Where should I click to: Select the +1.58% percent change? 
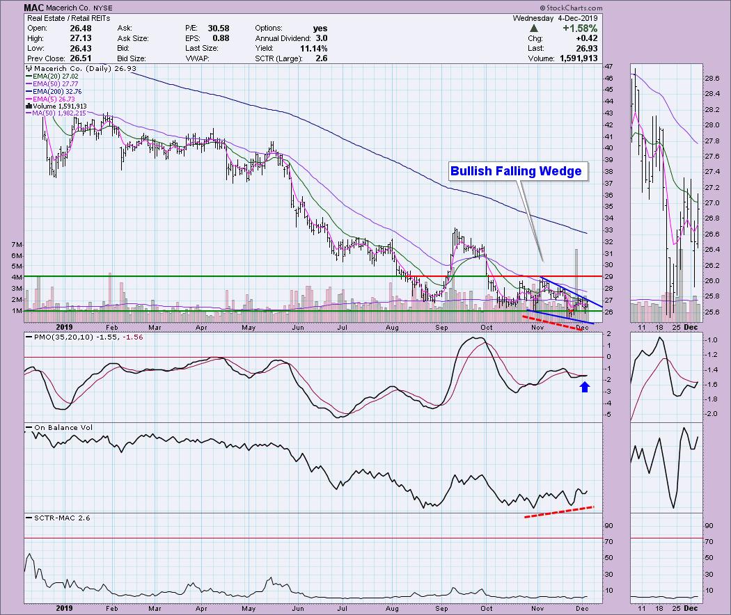[579, 29]
